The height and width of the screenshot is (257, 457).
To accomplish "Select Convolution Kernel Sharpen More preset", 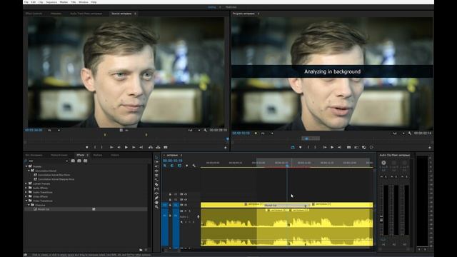I will point(56,179).
